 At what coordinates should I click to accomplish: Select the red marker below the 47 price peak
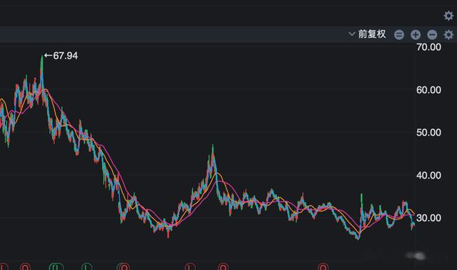pyautogui.click(x=224, y=267)
